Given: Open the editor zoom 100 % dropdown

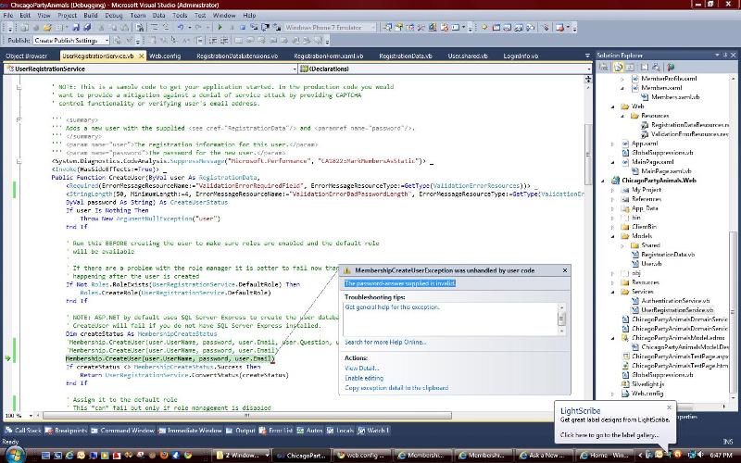Looking at the screenshot, I should click(31, 416).
